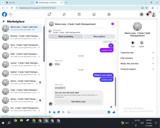Close the New Tab browser tab
This screenshot has width=160, height=128.
click(x=32, y=3)
